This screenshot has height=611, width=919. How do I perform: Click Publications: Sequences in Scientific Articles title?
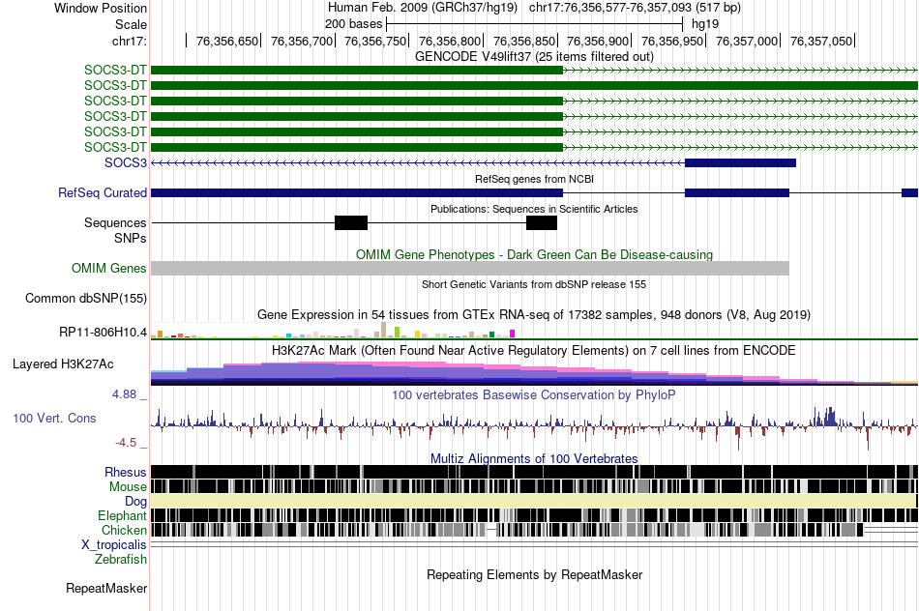(535, 209)
